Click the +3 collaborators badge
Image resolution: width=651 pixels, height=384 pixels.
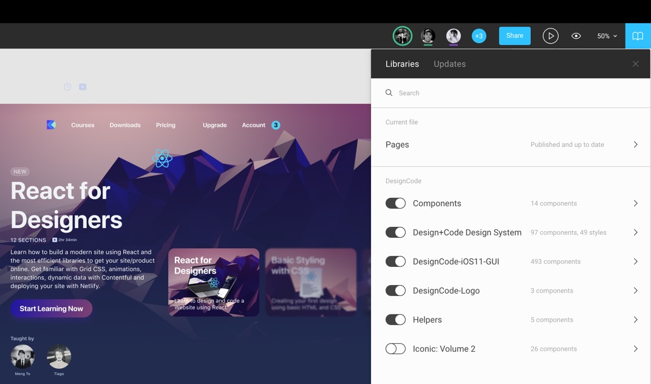coord(479,36)
